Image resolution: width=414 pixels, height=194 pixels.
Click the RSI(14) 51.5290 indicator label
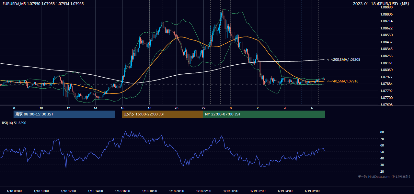[x=14, y=123]
